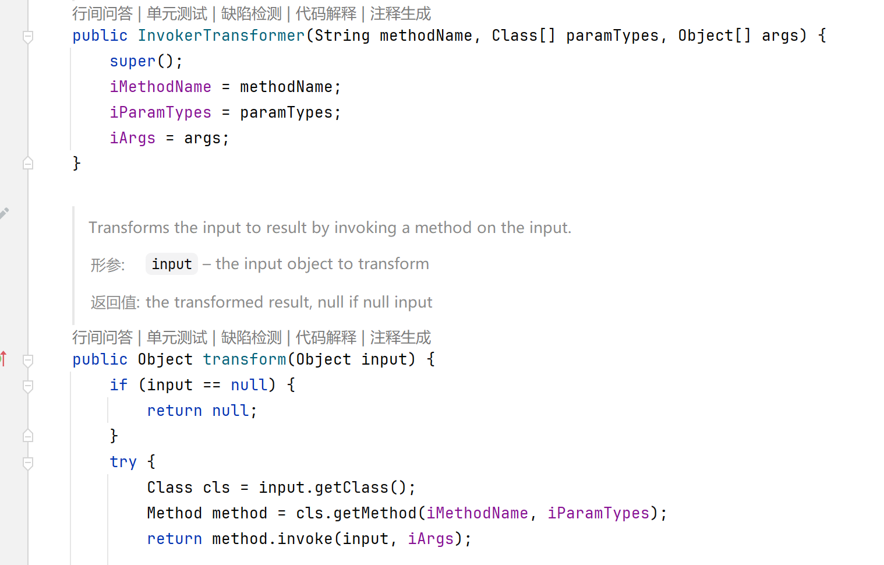
Task: Collapse the transform method fold marker
Action: [x=27, y=361]
